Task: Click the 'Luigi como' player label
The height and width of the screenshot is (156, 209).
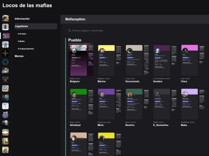Action: (x=130, y=79)
